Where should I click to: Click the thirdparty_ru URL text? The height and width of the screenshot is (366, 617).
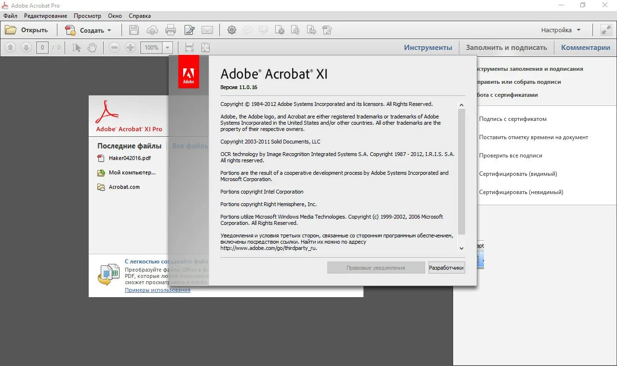point(269,248)
